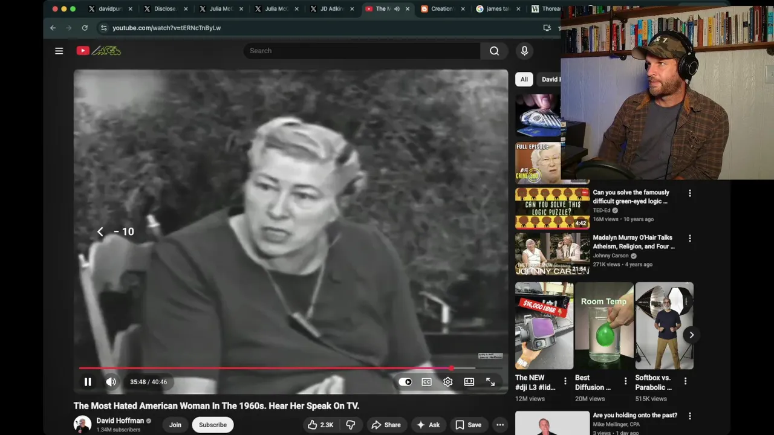Switch to the Disclose X tab

[x=165, y=9]
